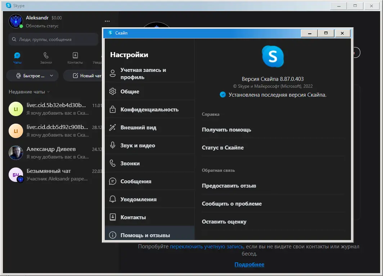The height and width of the screenshot is (276, 383).
Task: Click the $0.00 Skype credit balance
Action: pyautogui.click(x=57, y=18)
